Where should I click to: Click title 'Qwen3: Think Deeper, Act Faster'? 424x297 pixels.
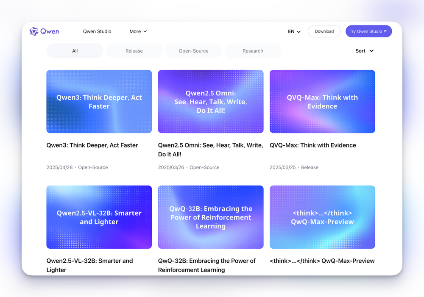pyautogui.click(x=92, y=145)
